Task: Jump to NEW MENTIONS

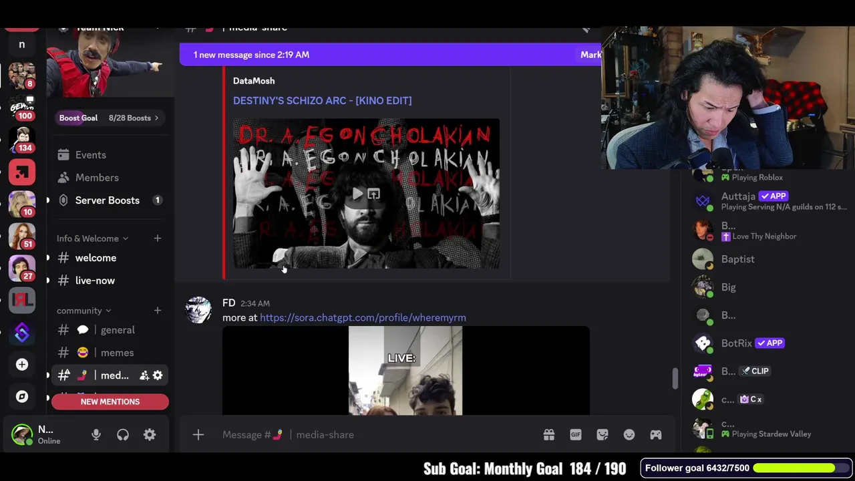Action: tap(110, 402)
